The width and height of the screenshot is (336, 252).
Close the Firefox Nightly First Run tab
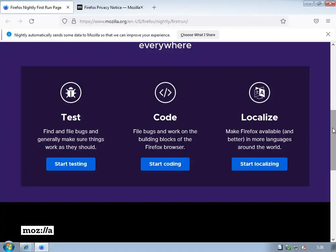coord(68,7)
